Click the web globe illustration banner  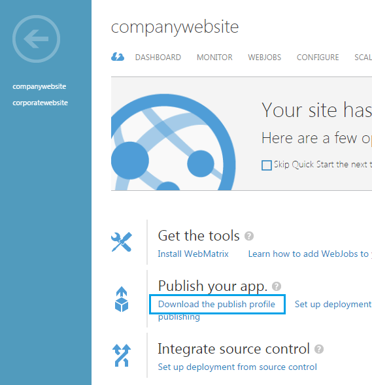(x=173, y=142)
